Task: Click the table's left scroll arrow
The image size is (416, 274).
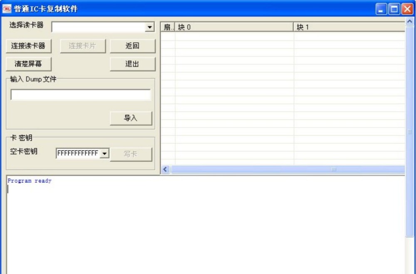Action: [x=165, y=169]
